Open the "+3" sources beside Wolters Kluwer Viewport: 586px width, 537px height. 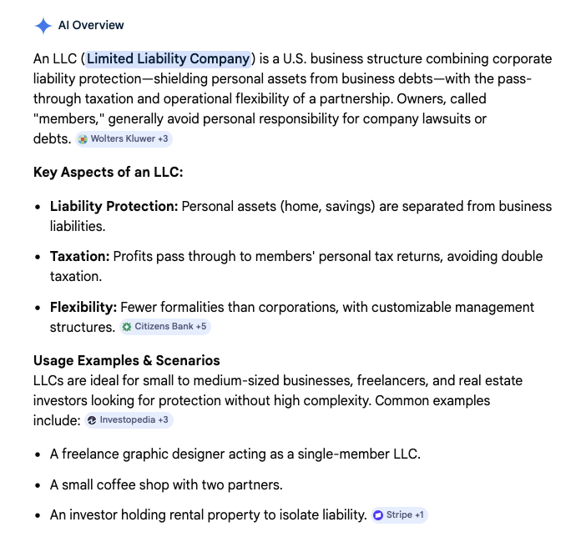click(163, 139)
